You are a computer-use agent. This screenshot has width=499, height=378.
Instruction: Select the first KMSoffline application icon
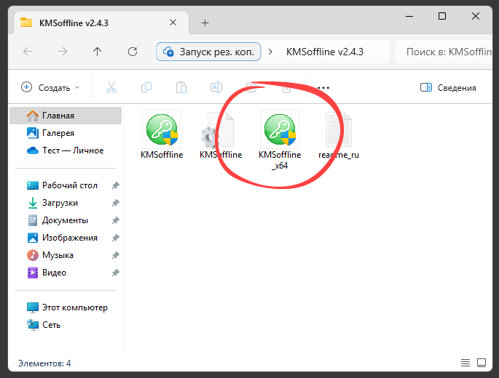[x=162, y=134]
